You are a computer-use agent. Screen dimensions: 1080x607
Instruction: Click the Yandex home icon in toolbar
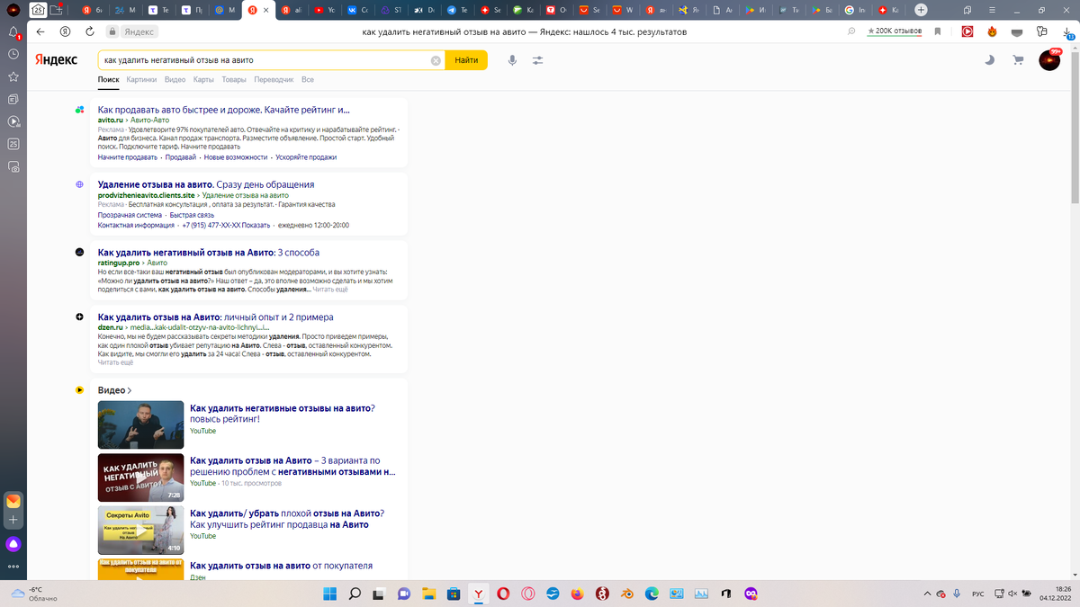[65, 31]
